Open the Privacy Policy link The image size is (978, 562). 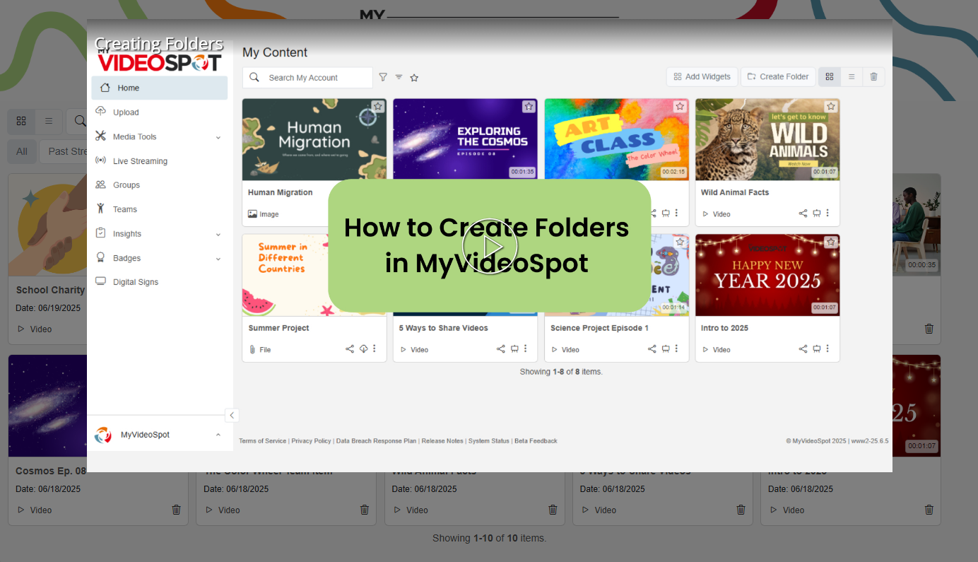tap(311, 441)
